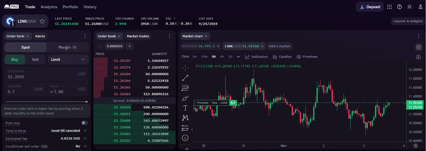Open the Order form panel options menu

tap(85, 36)
